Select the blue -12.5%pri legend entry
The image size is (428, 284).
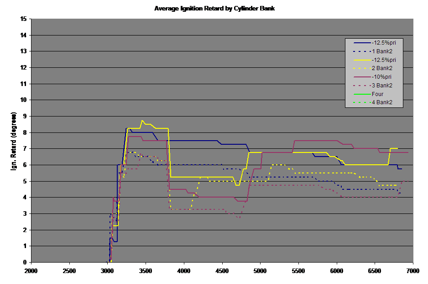coord(384,43)
